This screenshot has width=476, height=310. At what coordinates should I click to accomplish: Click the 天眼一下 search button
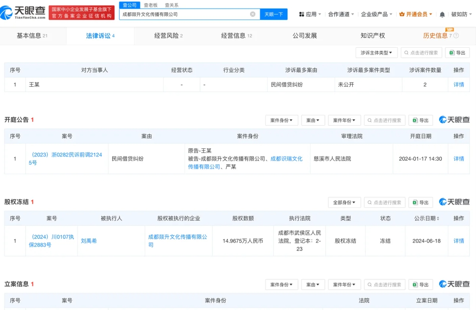(274, 14)
